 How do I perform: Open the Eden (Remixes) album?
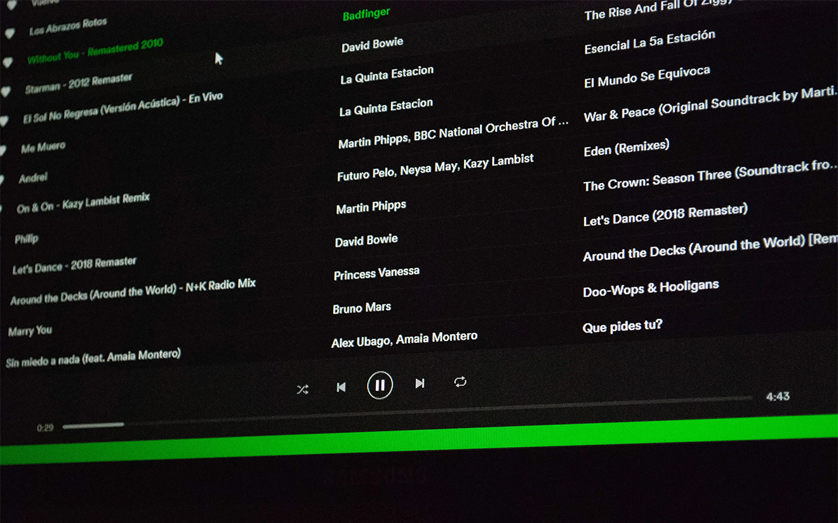click(627, 148)
